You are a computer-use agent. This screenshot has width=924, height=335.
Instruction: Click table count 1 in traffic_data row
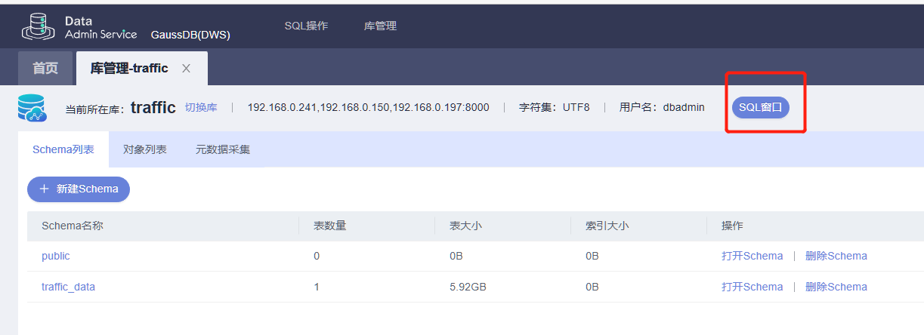[317, 287]
